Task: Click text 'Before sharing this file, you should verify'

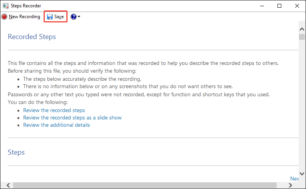Action: point(72,71)
